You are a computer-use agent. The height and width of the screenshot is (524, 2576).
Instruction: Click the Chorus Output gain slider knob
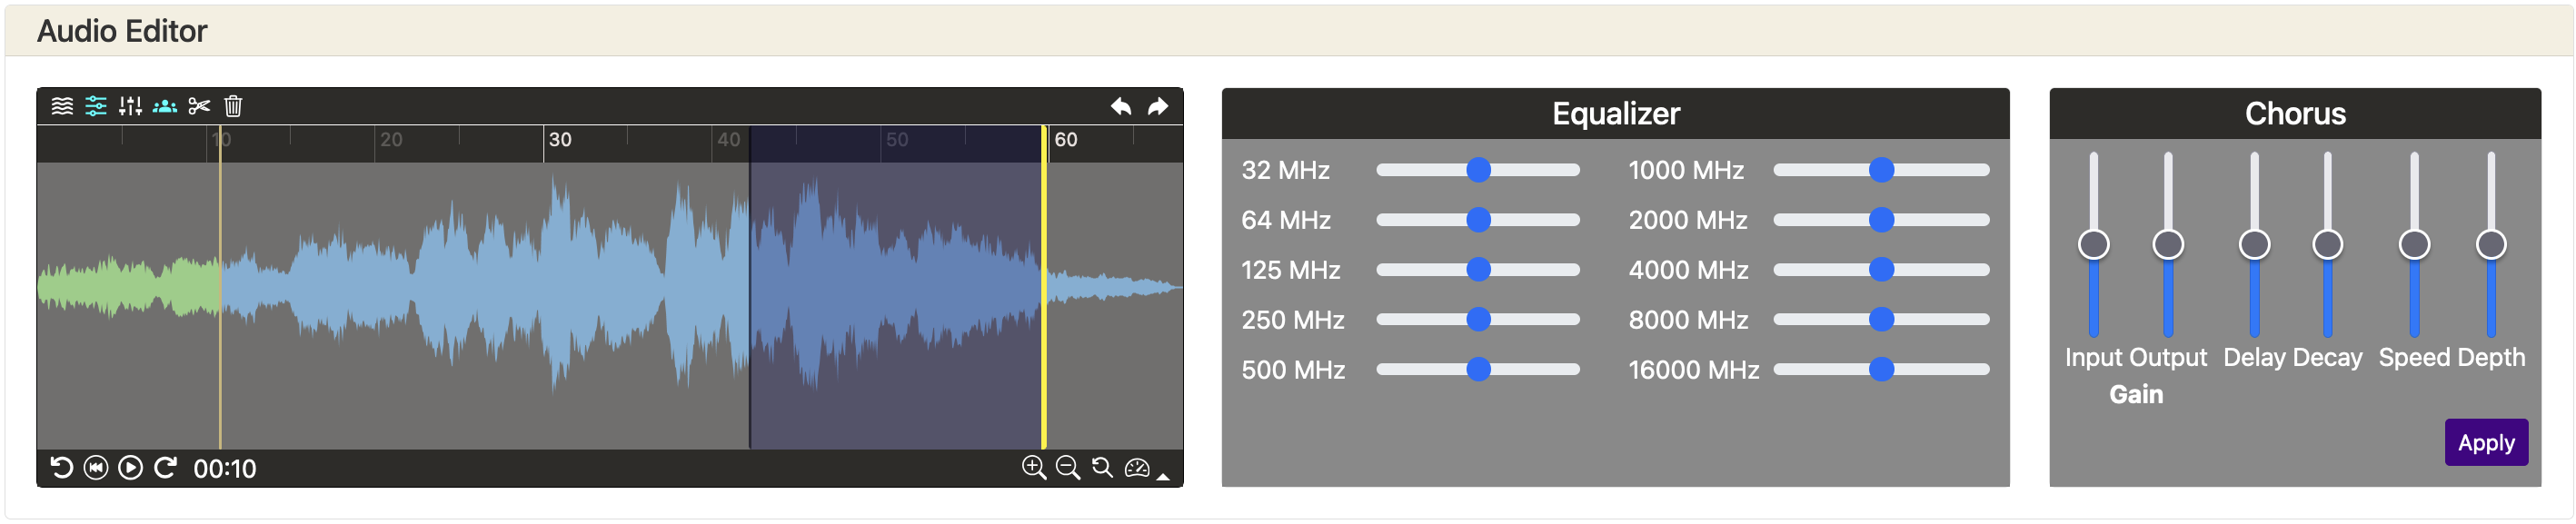pos(2168,245)
